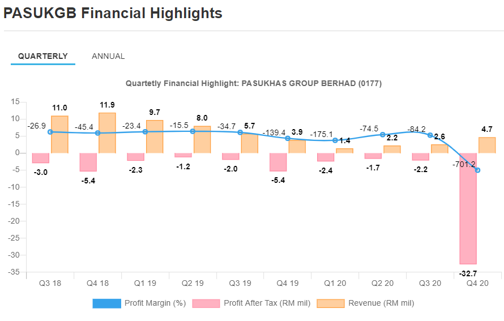The width and height of the screenshot is (504, 321).
Task: Click the pink Profit After Tax swatch
Action: click(206, 303)
